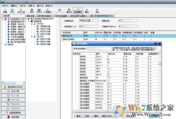Viewport: 176px width, 119px height.
Task: Click the 施工方案 sidebar button
Action: point(13,96)
